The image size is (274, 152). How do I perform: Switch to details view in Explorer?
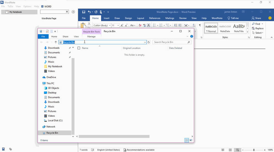[x=187, y=140]
